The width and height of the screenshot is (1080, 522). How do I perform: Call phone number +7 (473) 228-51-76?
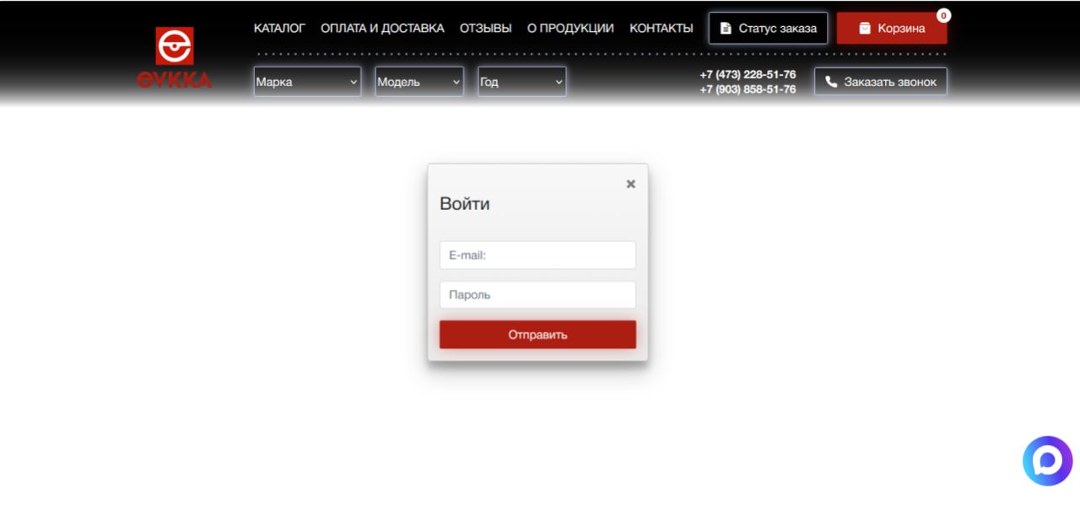pos(748,74)
